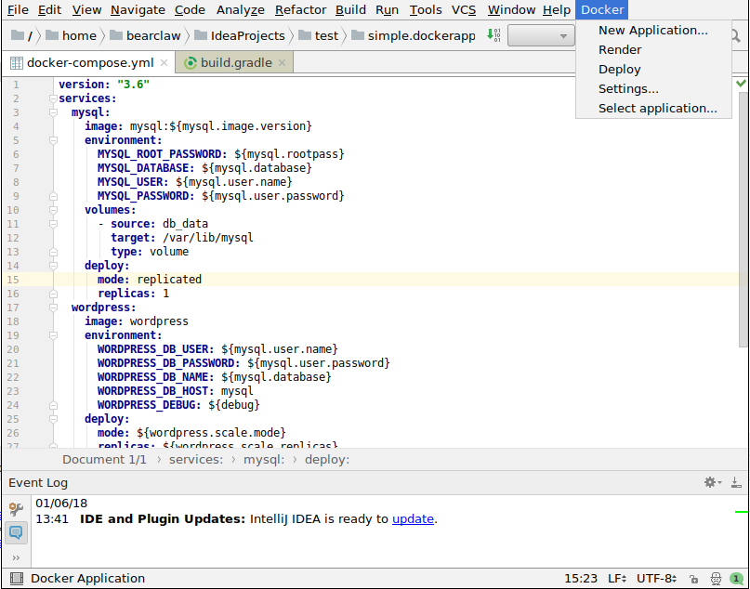Hide the Event Log panel icon
The image size is (750, 589).
coord(736,482)
